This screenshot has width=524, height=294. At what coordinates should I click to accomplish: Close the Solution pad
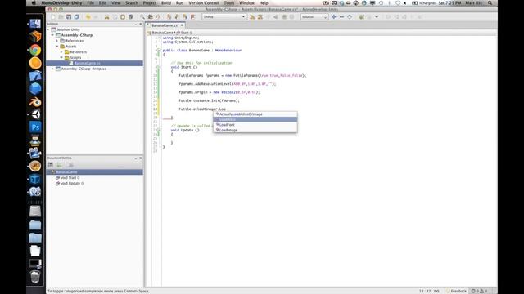click(140, 24)
